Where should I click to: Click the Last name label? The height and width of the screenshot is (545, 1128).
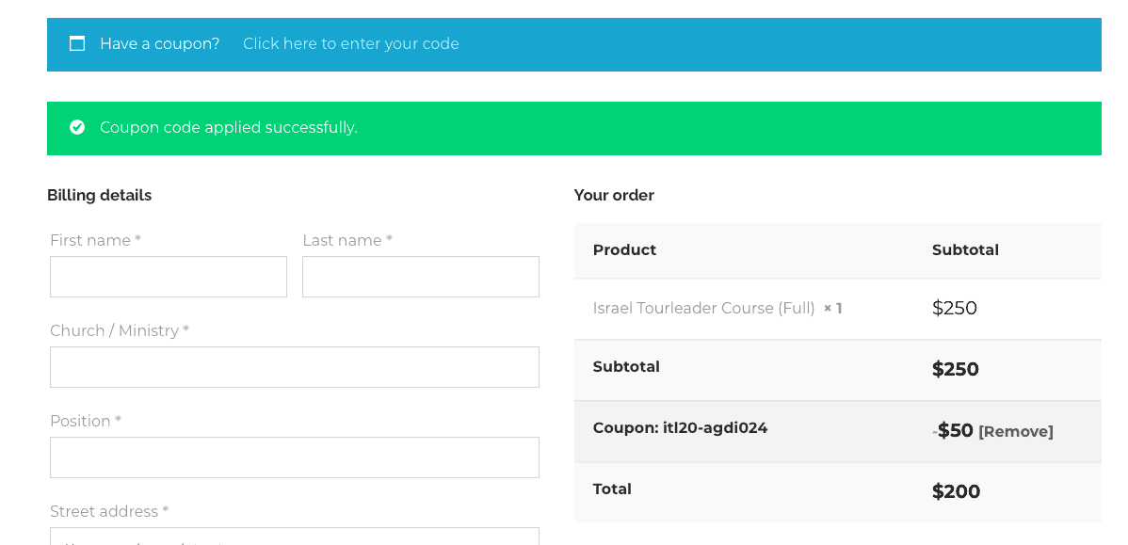pyautogui.click(x=347, y=240)
